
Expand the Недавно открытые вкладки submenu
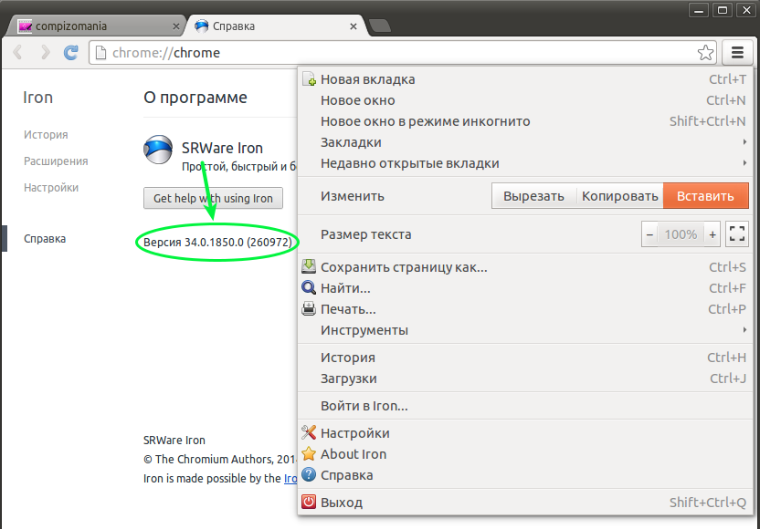coord(525,163)
